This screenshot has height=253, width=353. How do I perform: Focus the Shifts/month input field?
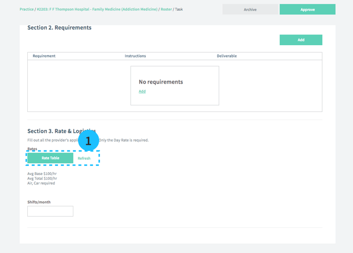tap(50, 211)
